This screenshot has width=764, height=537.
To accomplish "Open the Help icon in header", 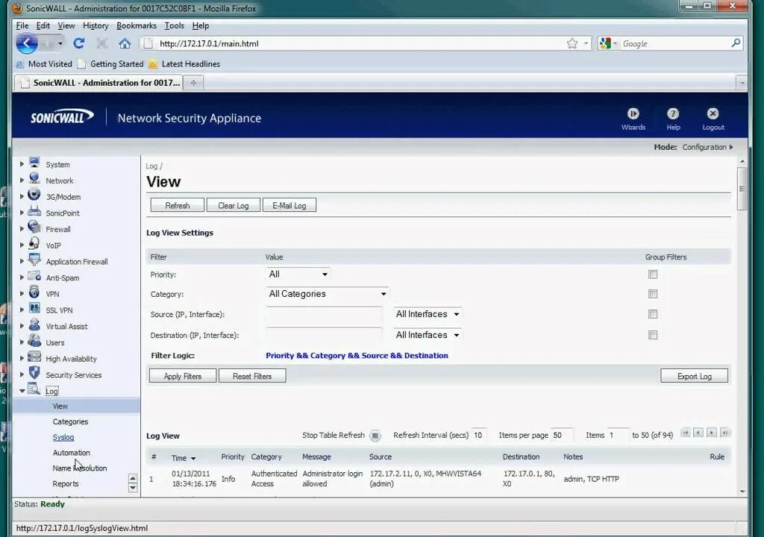I will tap(673, 113).
